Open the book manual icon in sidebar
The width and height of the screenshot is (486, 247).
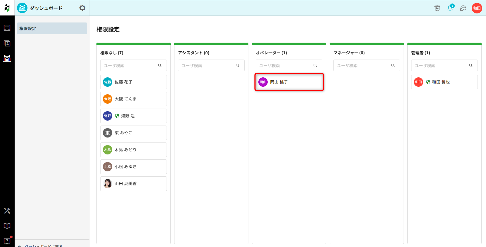click(7, 226)
